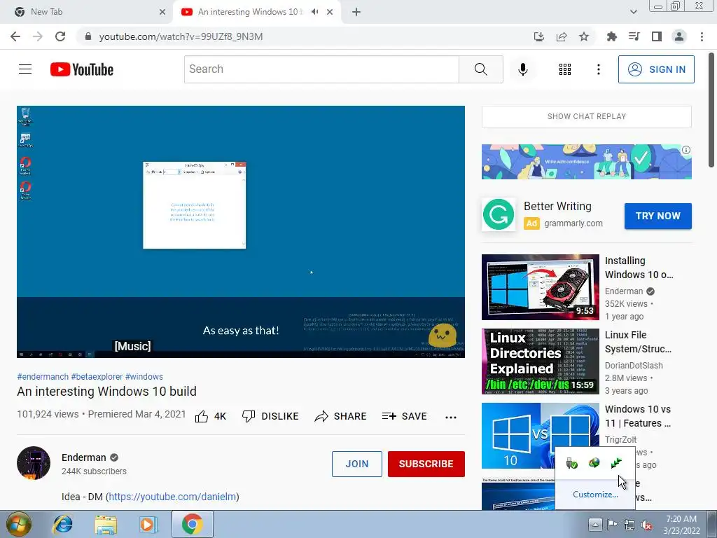Open Chrome profile avatar
The height and width of the screenshot is (538, 717).
point(679,36)
